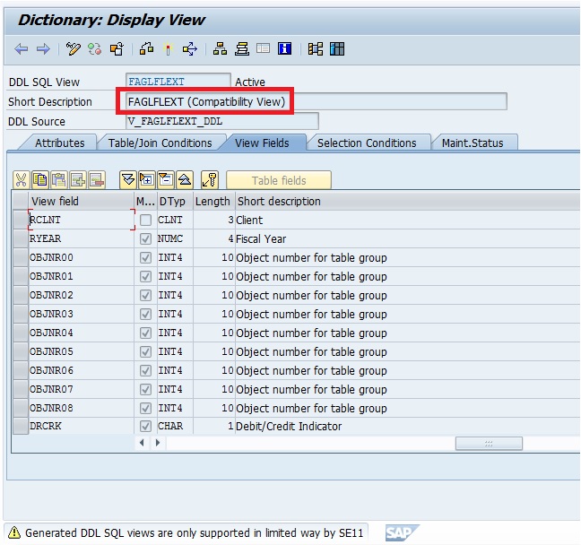Click the DDL Source field V_FAGLFLEXT_DDL
This screenshot has width=581, height=545.
click(x=222, y=122)
